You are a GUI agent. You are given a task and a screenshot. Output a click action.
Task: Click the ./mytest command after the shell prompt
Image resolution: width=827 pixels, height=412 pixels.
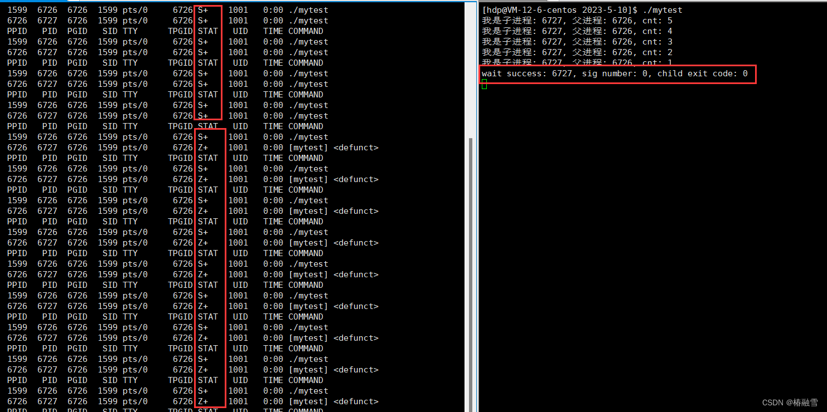(662, 10)
